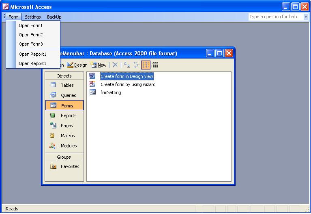Switch to Small Icons view
The height and width of the screenshot is (214, 311).
click(136, 65)
